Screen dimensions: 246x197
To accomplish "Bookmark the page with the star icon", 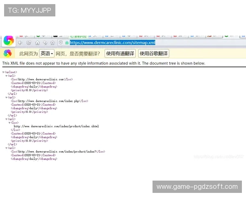I will 52,42.
